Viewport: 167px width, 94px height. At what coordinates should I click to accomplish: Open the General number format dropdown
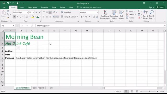[97, 12]
